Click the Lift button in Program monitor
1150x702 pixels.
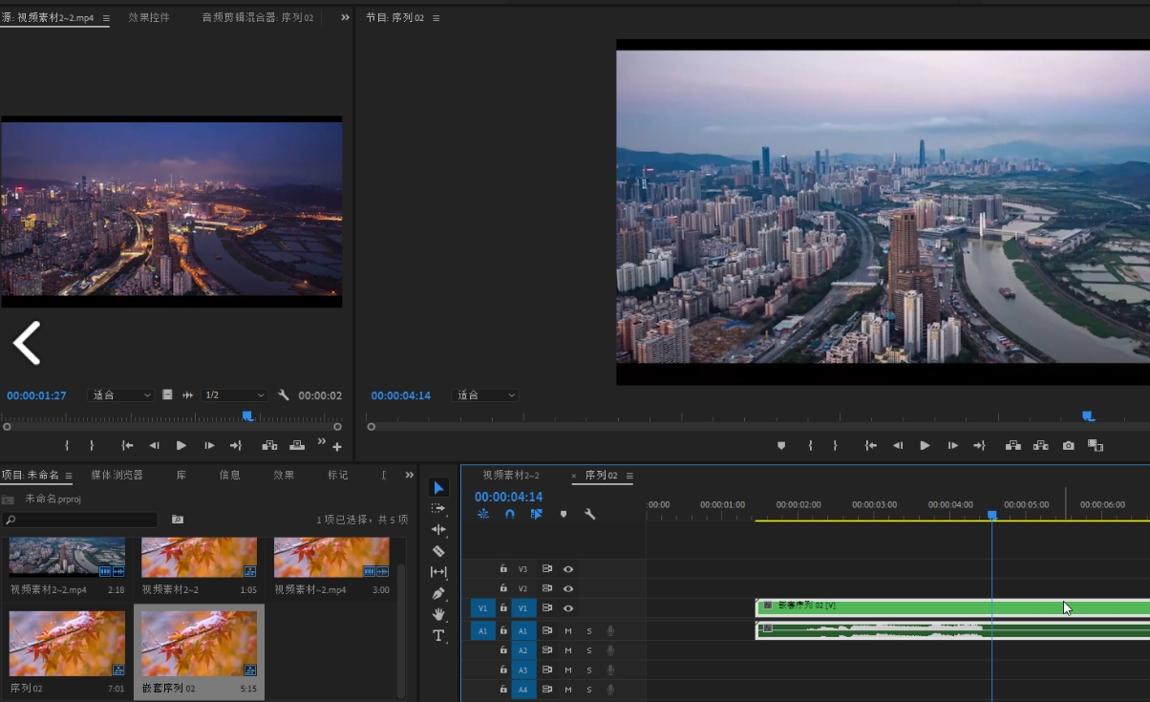click(1013, 445)
